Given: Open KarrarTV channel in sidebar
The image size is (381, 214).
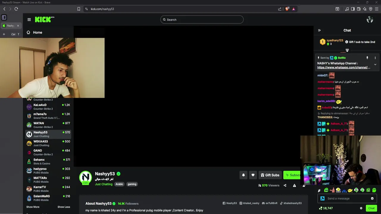Looking at the screenshot, I should (x=48, y=189).
